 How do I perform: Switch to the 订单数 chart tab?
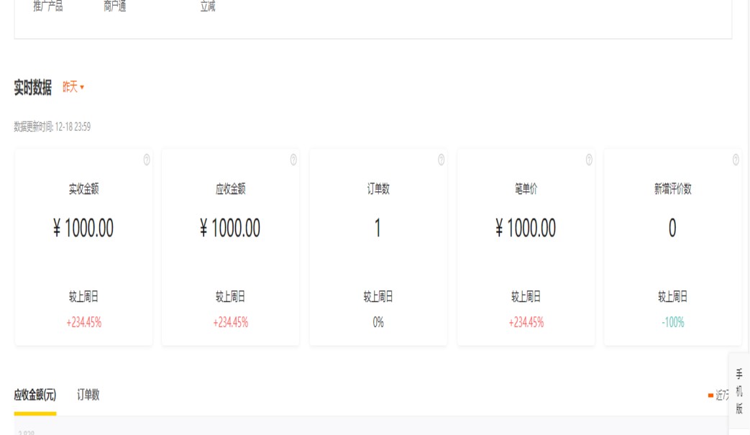click(88, 395)
